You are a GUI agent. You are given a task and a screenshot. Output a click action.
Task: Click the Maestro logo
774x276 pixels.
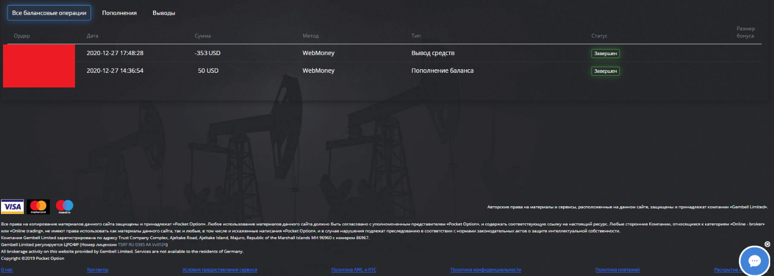click(x=64, y=206)
